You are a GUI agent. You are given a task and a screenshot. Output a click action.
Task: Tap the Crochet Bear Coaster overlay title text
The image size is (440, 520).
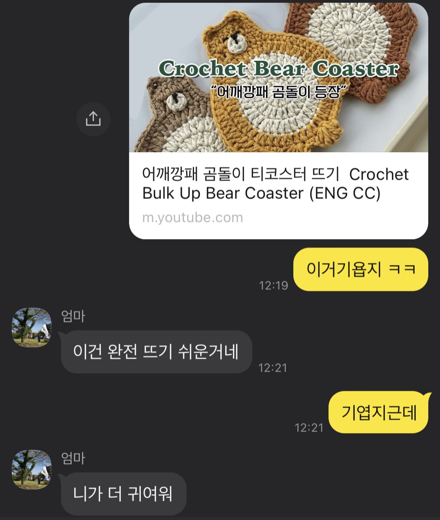tap(278, 68)
